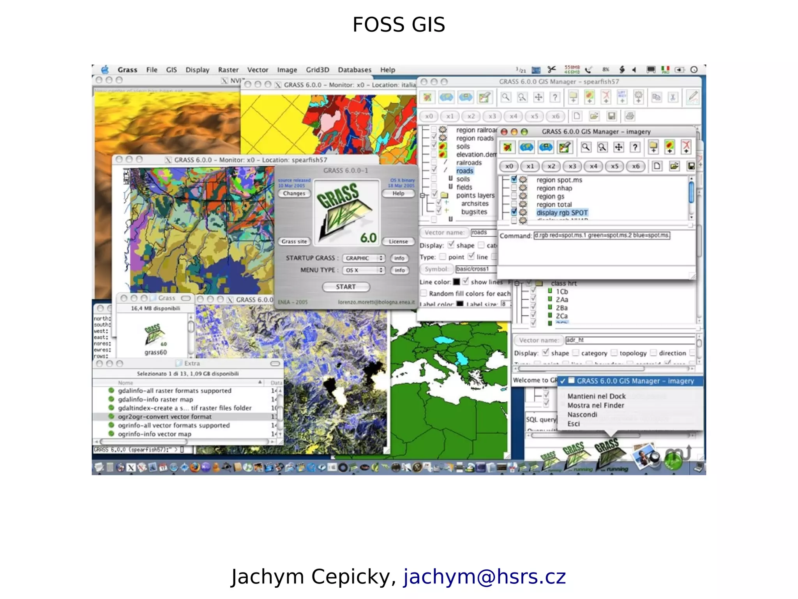
Task: Click the clock icon in the menu bar
Action: pos(694,70)
